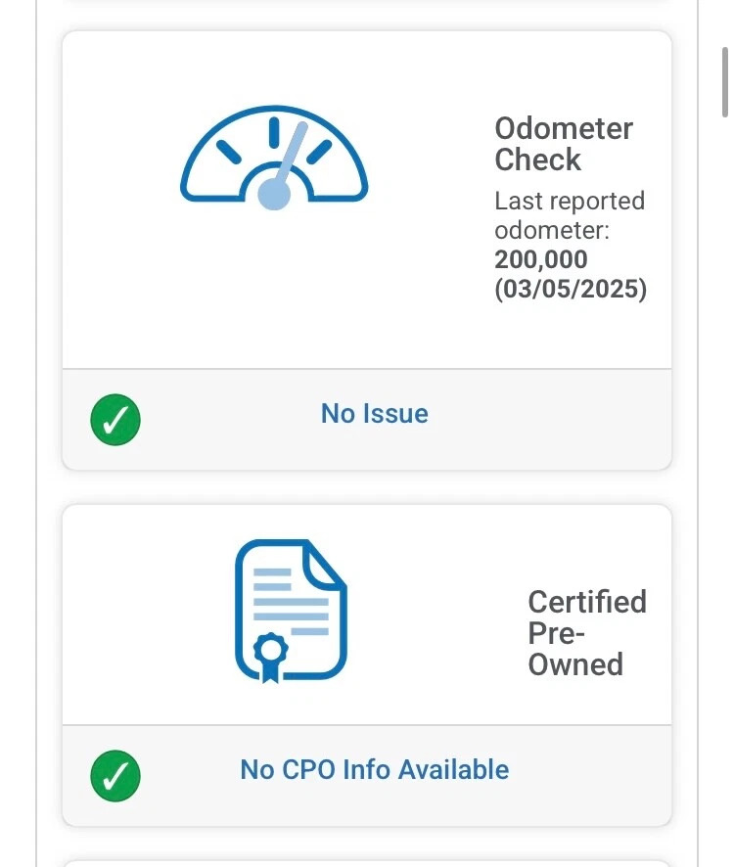Click the 200,000 odometer reading text
This screenshot has height=867, width=734.
541,259
